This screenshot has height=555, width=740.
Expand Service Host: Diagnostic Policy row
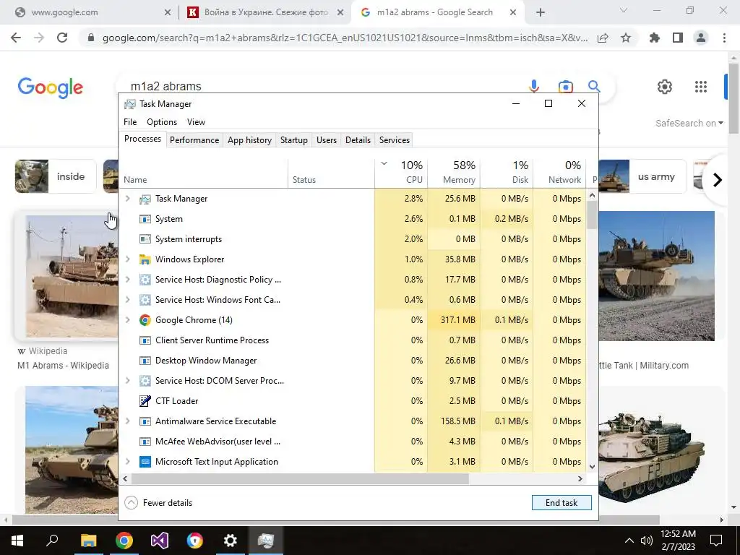[127, 280]
